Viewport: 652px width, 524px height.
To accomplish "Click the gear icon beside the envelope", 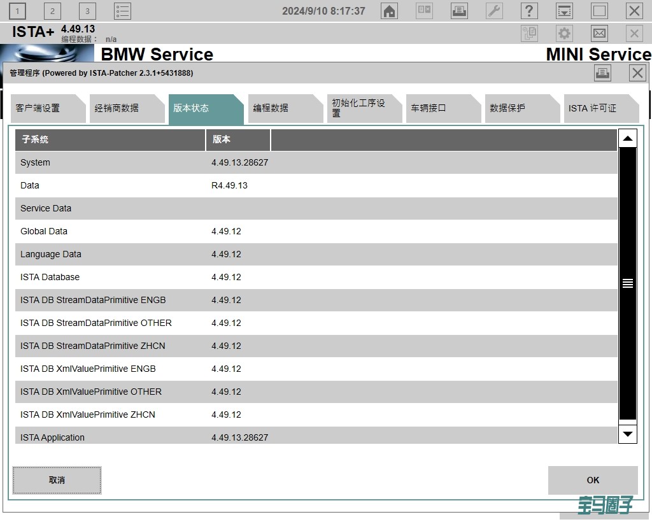I will point(564,34).
